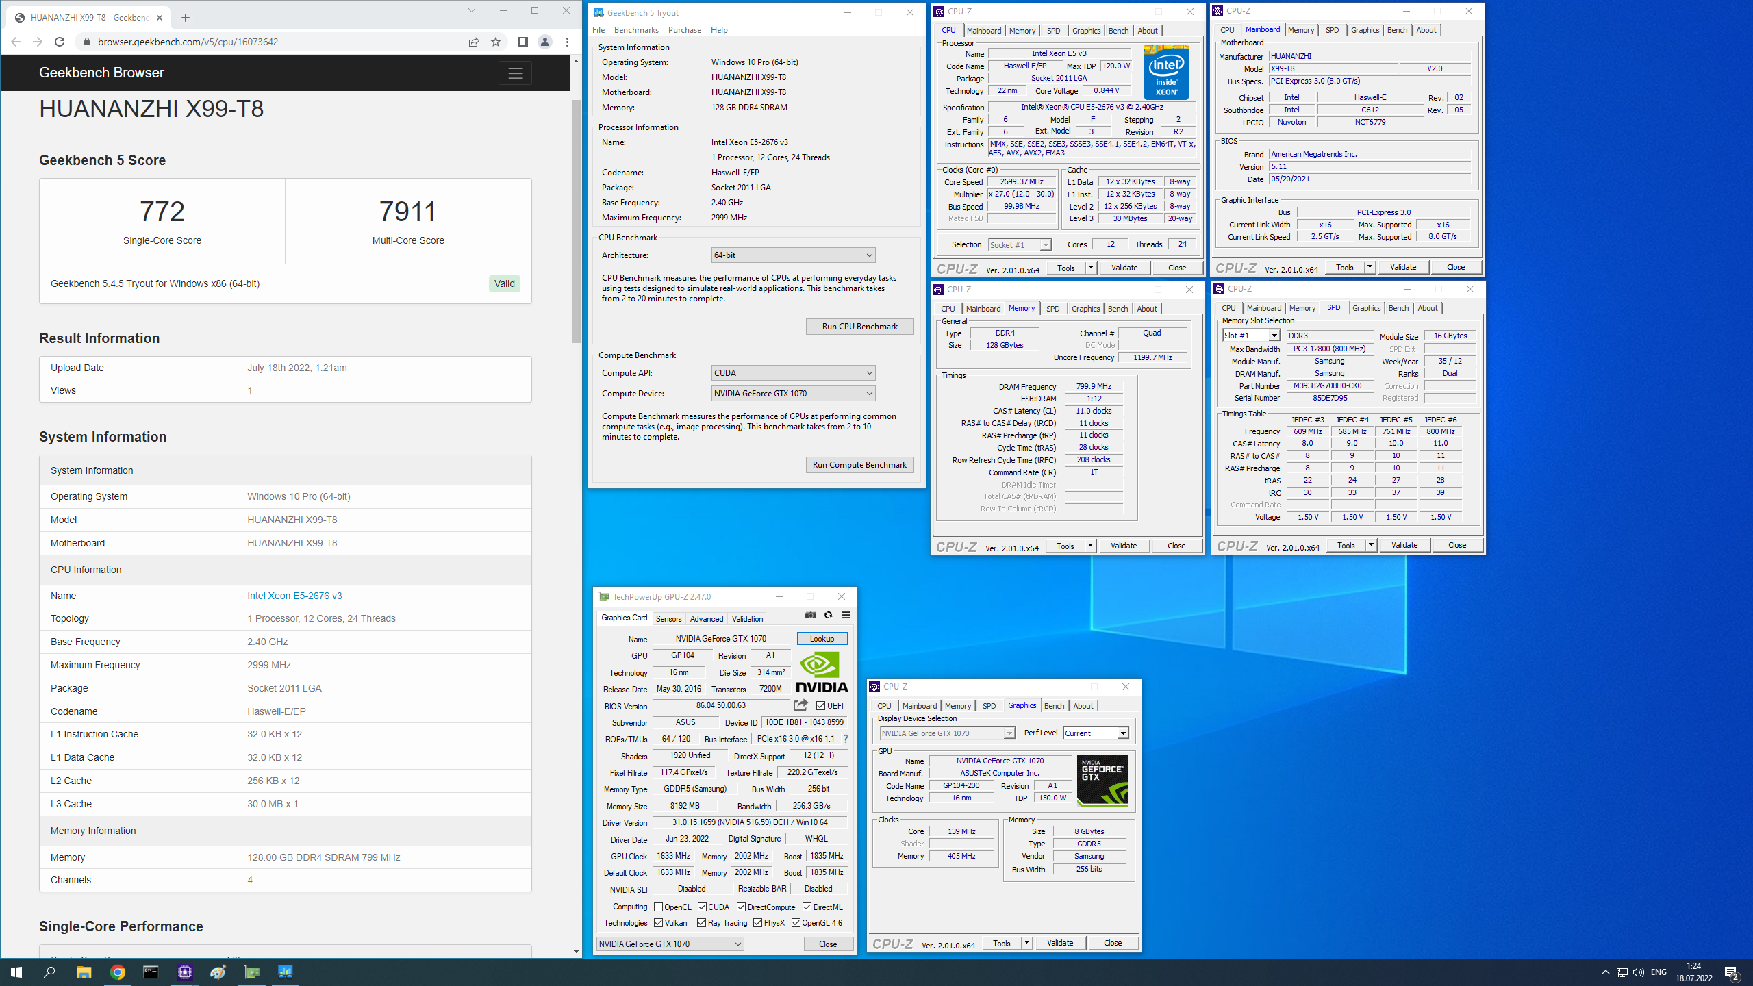This screenshot has height=986, width=1753.
Task: Click the Geekbench Browser logo text
Action: (101, 73)
